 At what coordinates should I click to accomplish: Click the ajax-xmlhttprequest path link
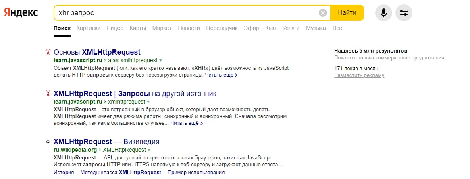click(133, 60)
